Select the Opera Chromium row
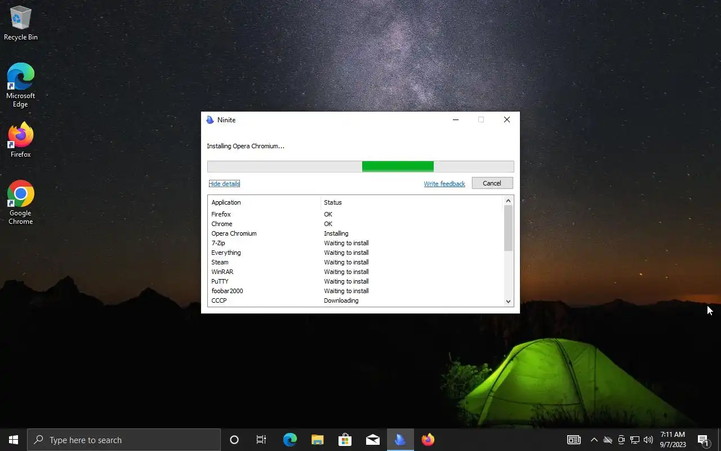Image resolution: width=721 pixels, height=451 pixels. point(355,233)
